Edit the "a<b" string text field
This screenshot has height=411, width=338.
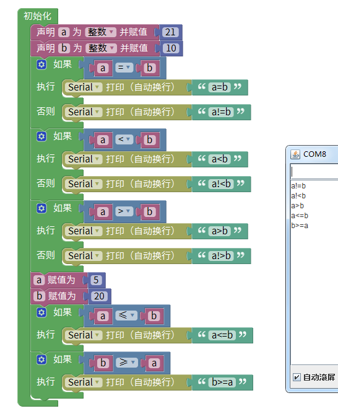pos(220,159)
